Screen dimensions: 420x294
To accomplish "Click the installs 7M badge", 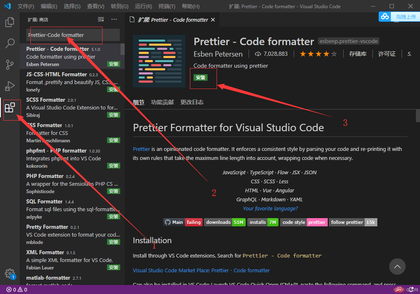I will click(263, 222).
